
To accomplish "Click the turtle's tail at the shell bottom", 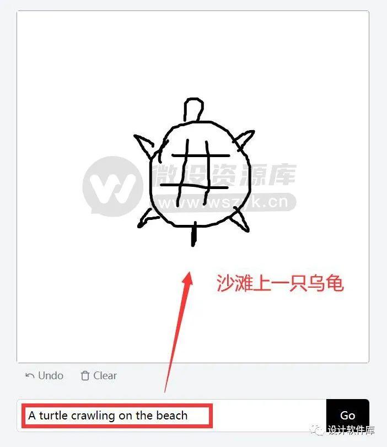I will [193, 234].
